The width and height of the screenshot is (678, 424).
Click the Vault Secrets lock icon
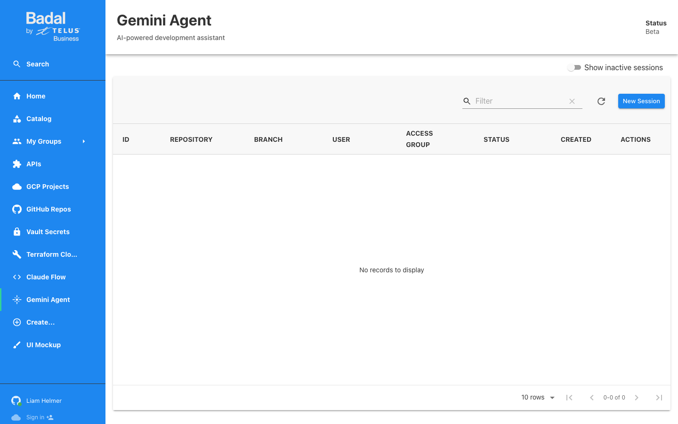[17, 232]
